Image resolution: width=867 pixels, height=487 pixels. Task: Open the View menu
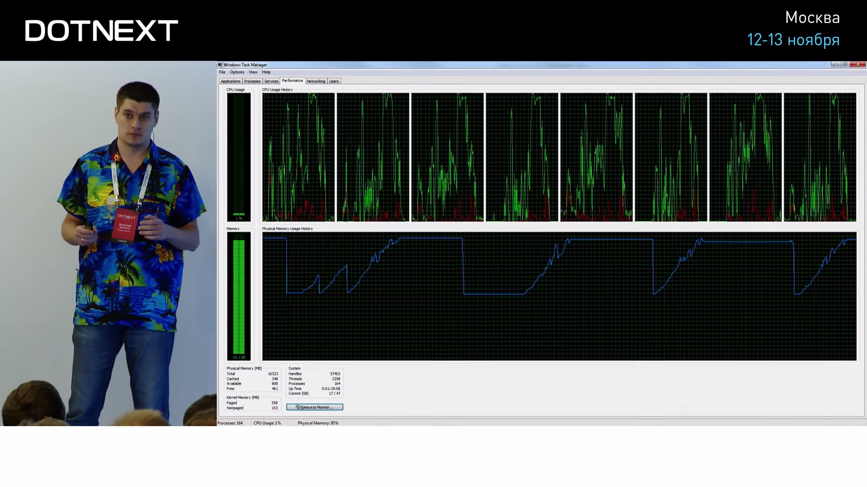pos(253,72)
